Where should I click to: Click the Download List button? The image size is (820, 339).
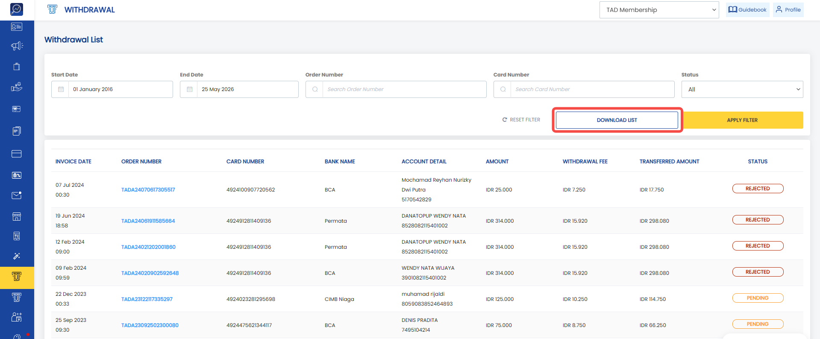[617, 120]
